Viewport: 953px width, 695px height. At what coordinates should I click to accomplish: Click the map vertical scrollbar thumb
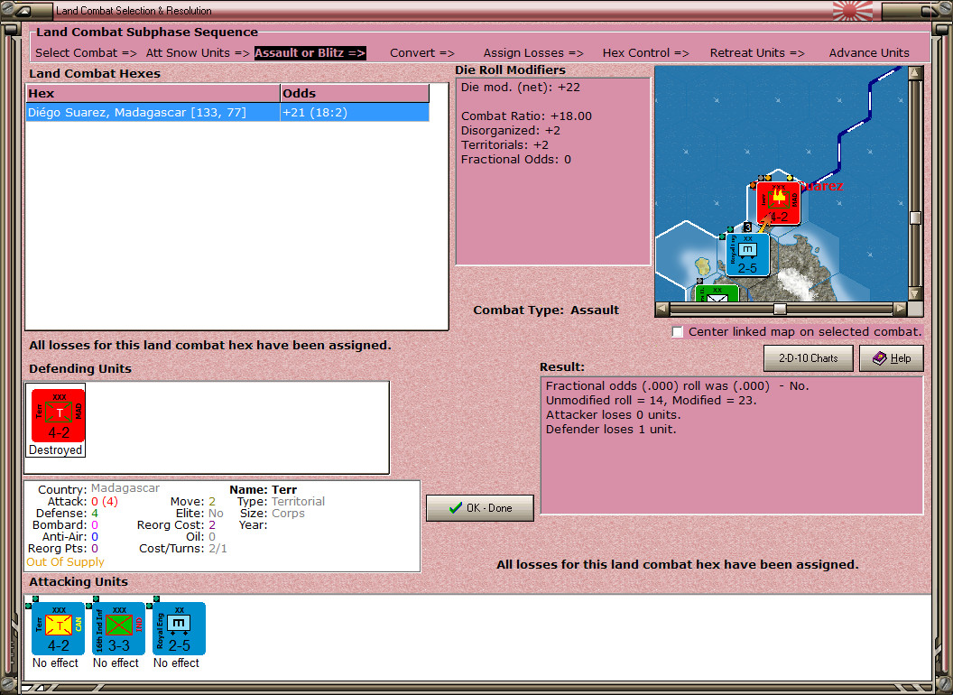[x=915, y=218]
